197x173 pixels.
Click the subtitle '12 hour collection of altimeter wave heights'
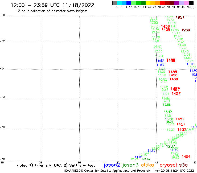(52, 11)
